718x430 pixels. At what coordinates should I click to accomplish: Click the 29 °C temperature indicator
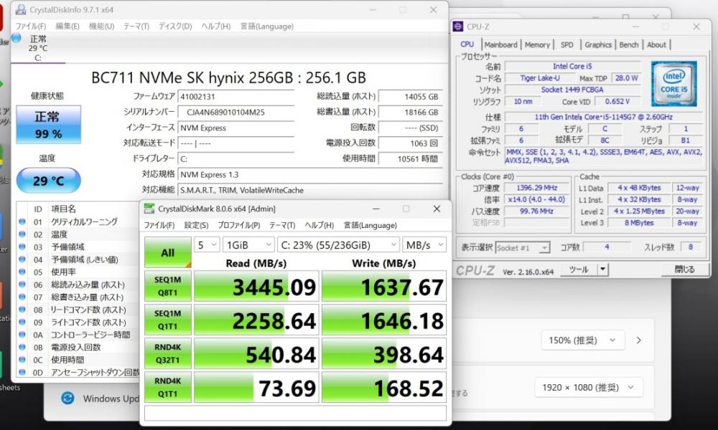49,181
